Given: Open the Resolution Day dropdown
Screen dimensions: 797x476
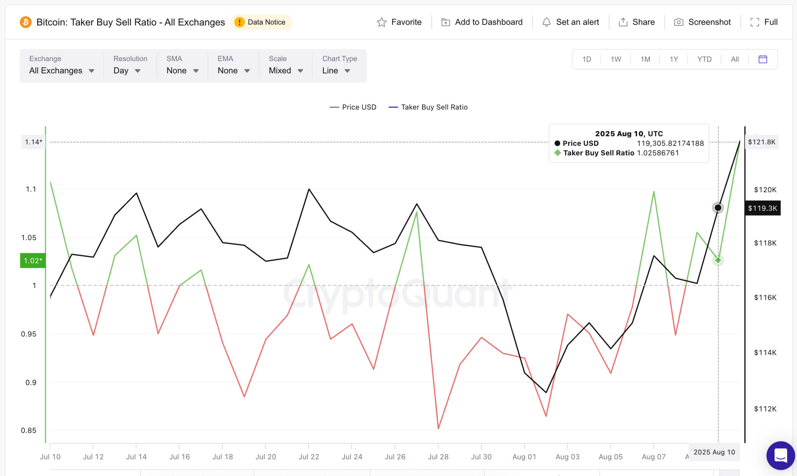Looking at the screenshot, I should [127, 71].
